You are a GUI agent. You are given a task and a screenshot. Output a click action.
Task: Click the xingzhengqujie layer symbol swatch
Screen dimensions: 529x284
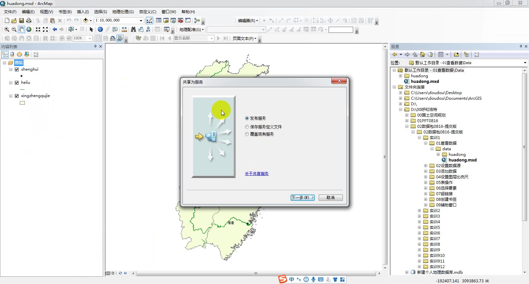(22, 103)
